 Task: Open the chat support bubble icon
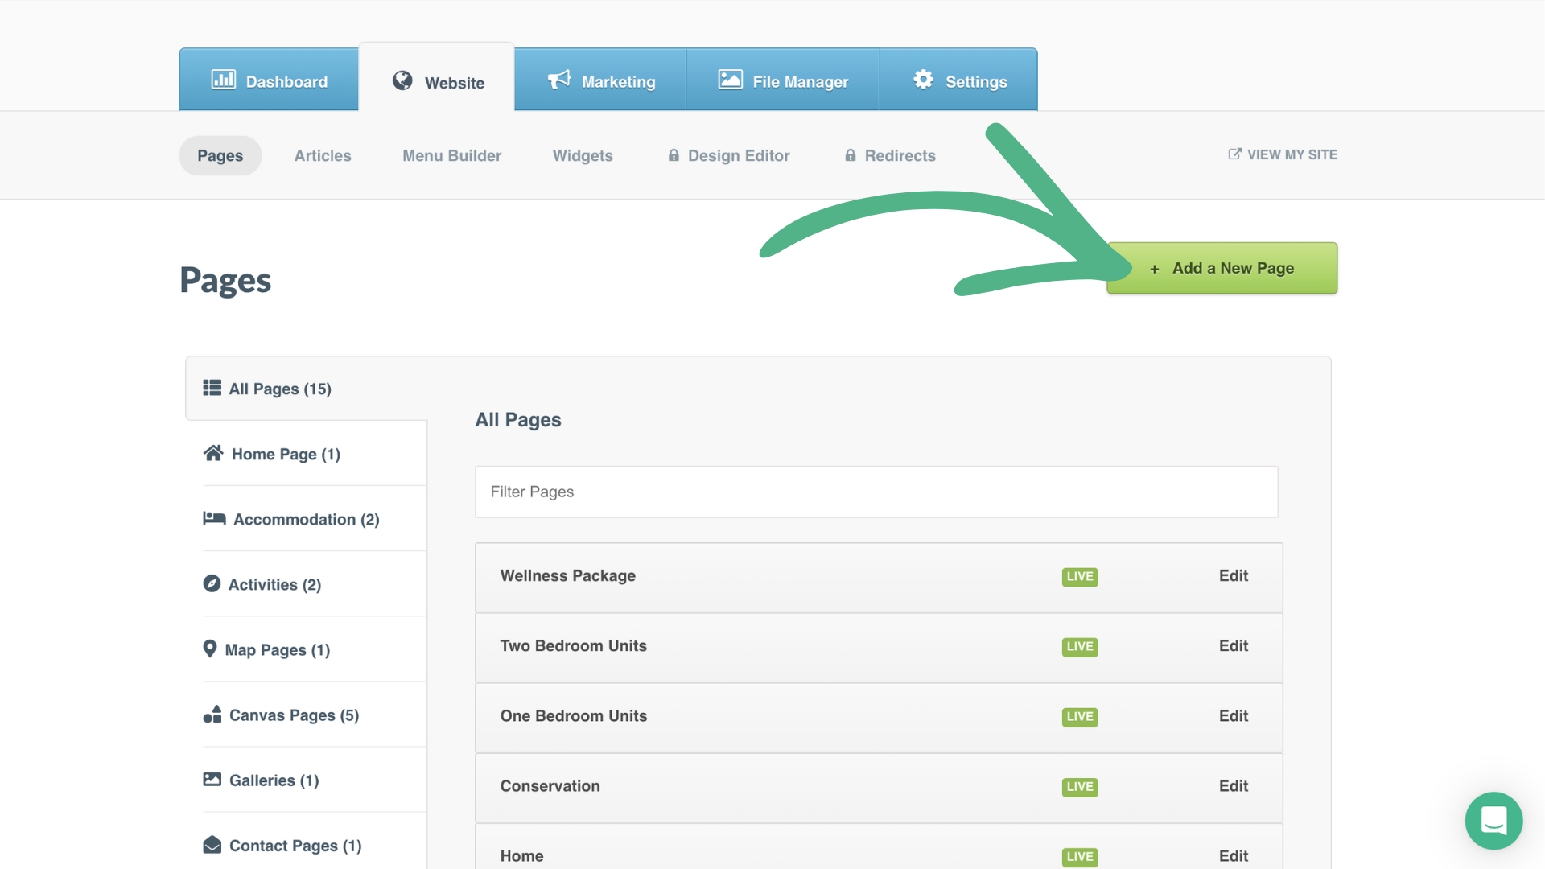point(1493,821)
